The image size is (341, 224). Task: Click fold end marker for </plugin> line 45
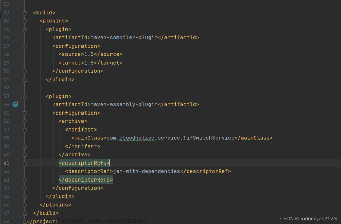click(25, 197)
